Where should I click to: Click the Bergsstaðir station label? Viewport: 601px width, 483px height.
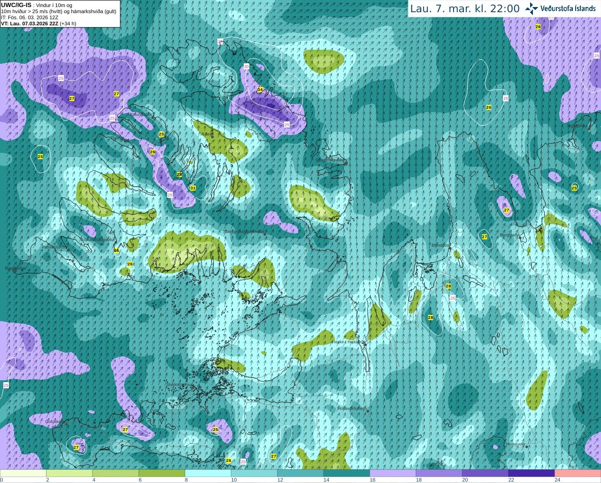[x=509, y=234]
